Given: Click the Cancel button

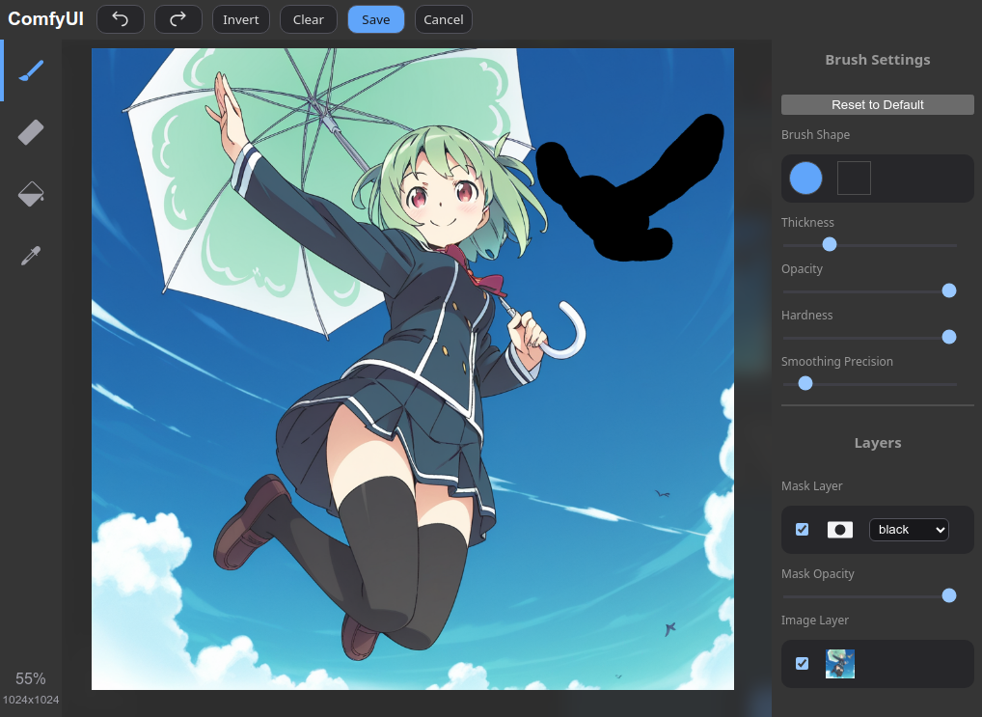Looking at the screenshot, I should tap(443, 19).
